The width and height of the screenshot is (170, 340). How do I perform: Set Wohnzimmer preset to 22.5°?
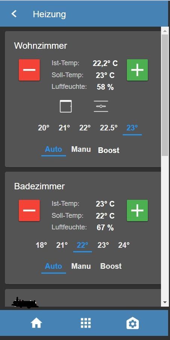(x=108, y=128)
